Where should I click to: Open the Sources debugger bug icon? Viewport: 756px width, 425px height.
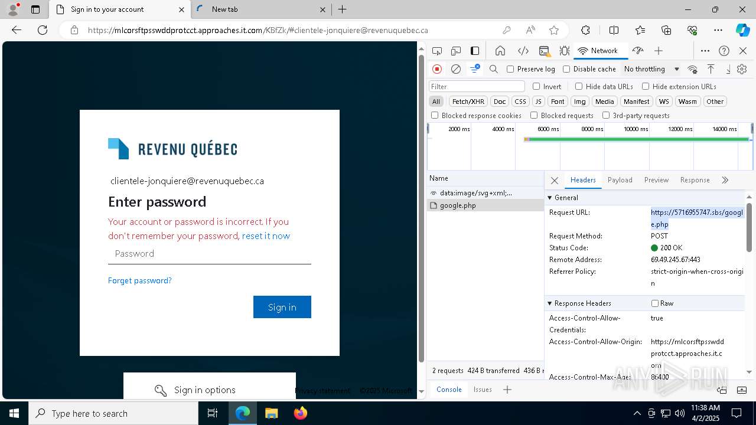pos(565,51)
